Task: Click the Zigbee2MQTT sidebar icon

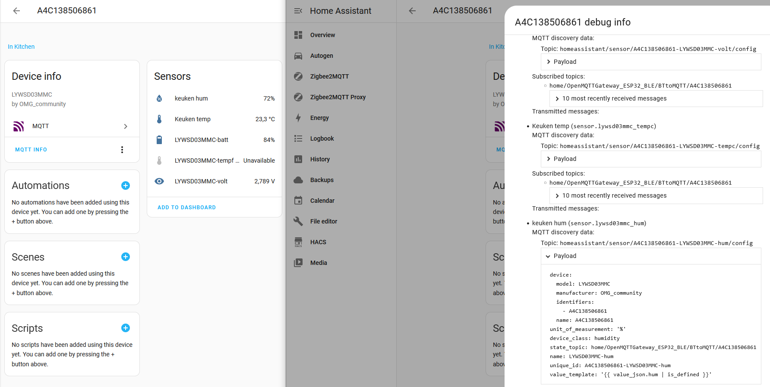Action: pos(298,76)
